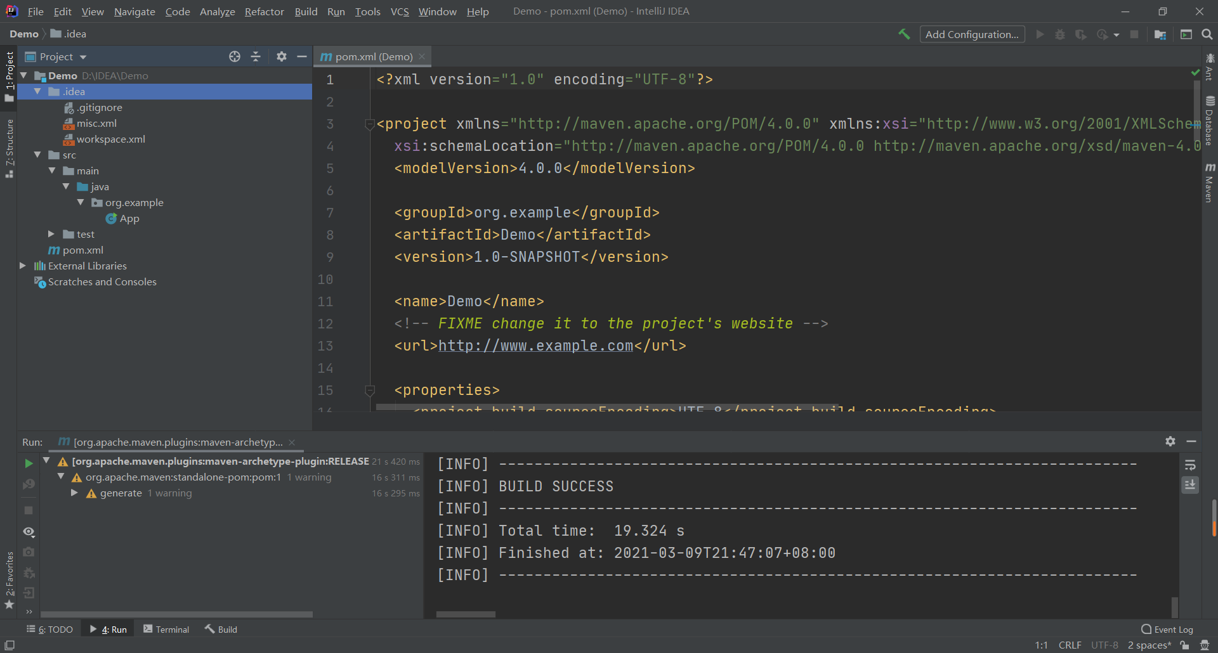This screenshot has width=1218, height=653.
Task: Click Select Opened File target icon
Action: 235,56
